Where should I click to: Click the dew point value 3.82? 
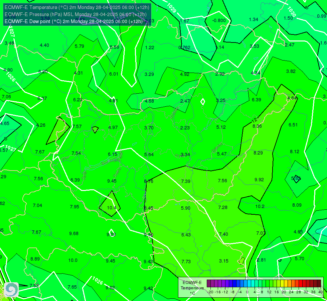coord(291,72)
